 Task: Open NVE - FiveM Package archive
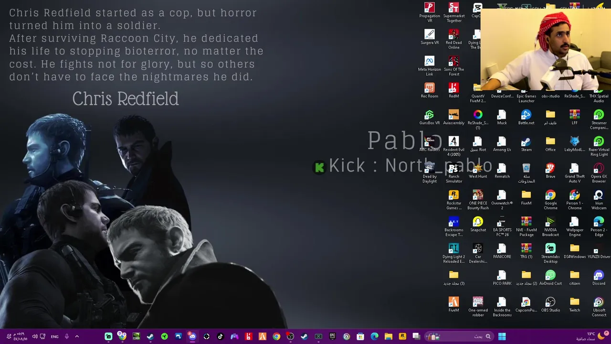[526, 226]
